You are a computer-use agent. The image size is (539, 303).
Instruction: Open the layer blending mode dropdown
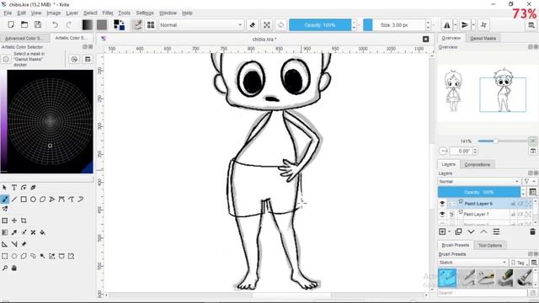click(479, 182)
